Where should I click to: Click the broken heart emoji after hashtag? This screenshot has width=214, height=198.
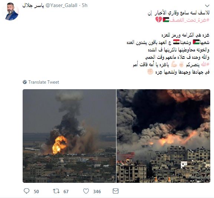159,20
